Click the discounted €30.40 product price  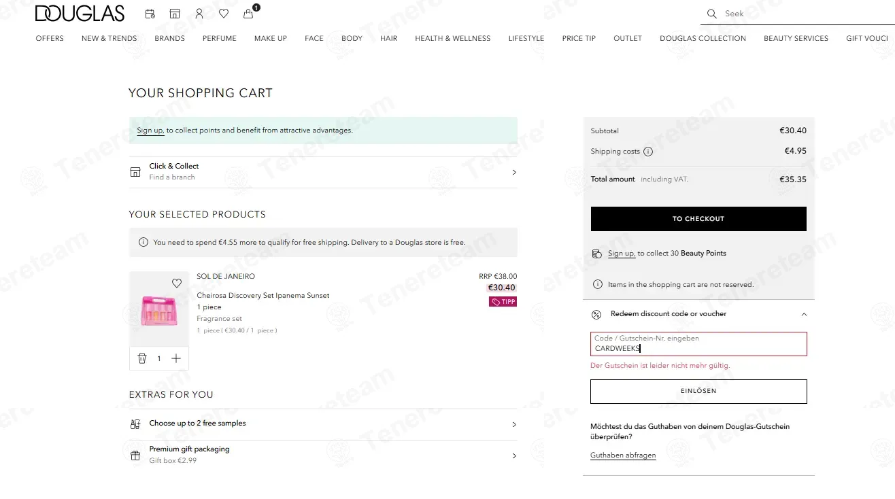(502, 288)
